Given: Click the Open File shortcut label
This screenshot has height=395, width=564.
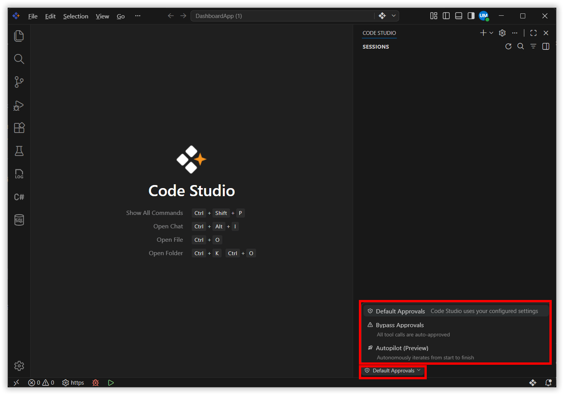Looking at the screenshot, I should 170,239.
